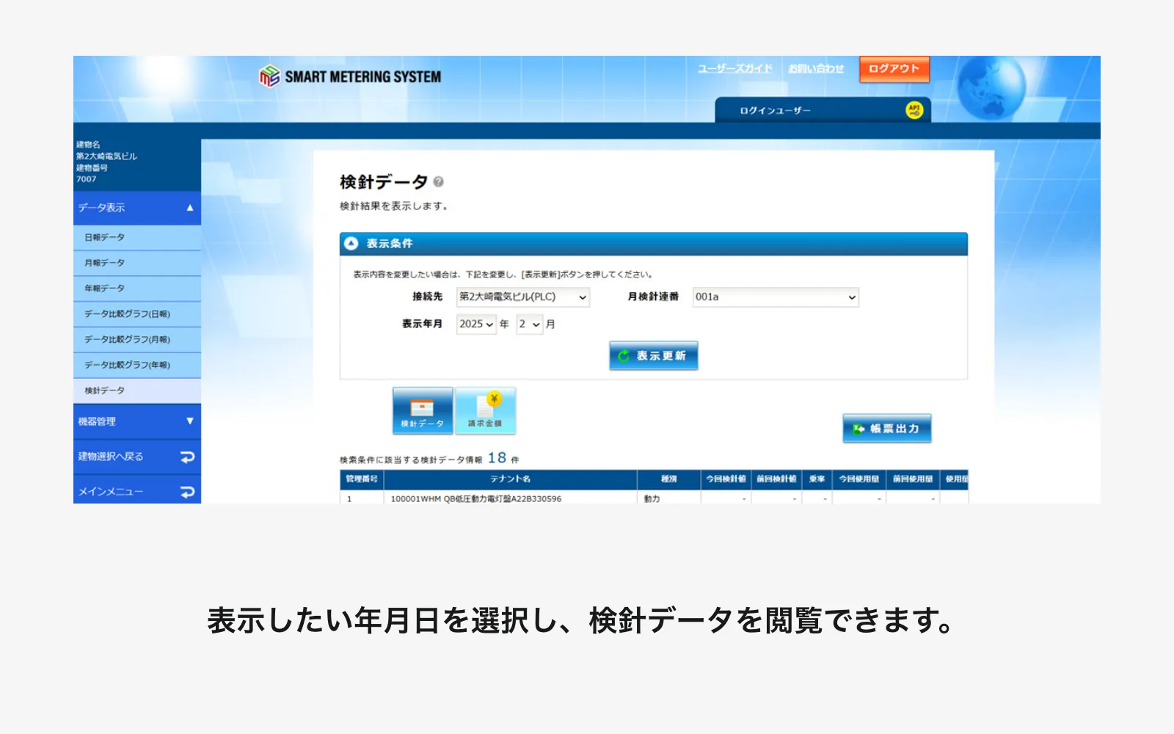Open the ユーザーズガイド link
1174x734 pixels.
pyautogui.click(x=734, y=69)
